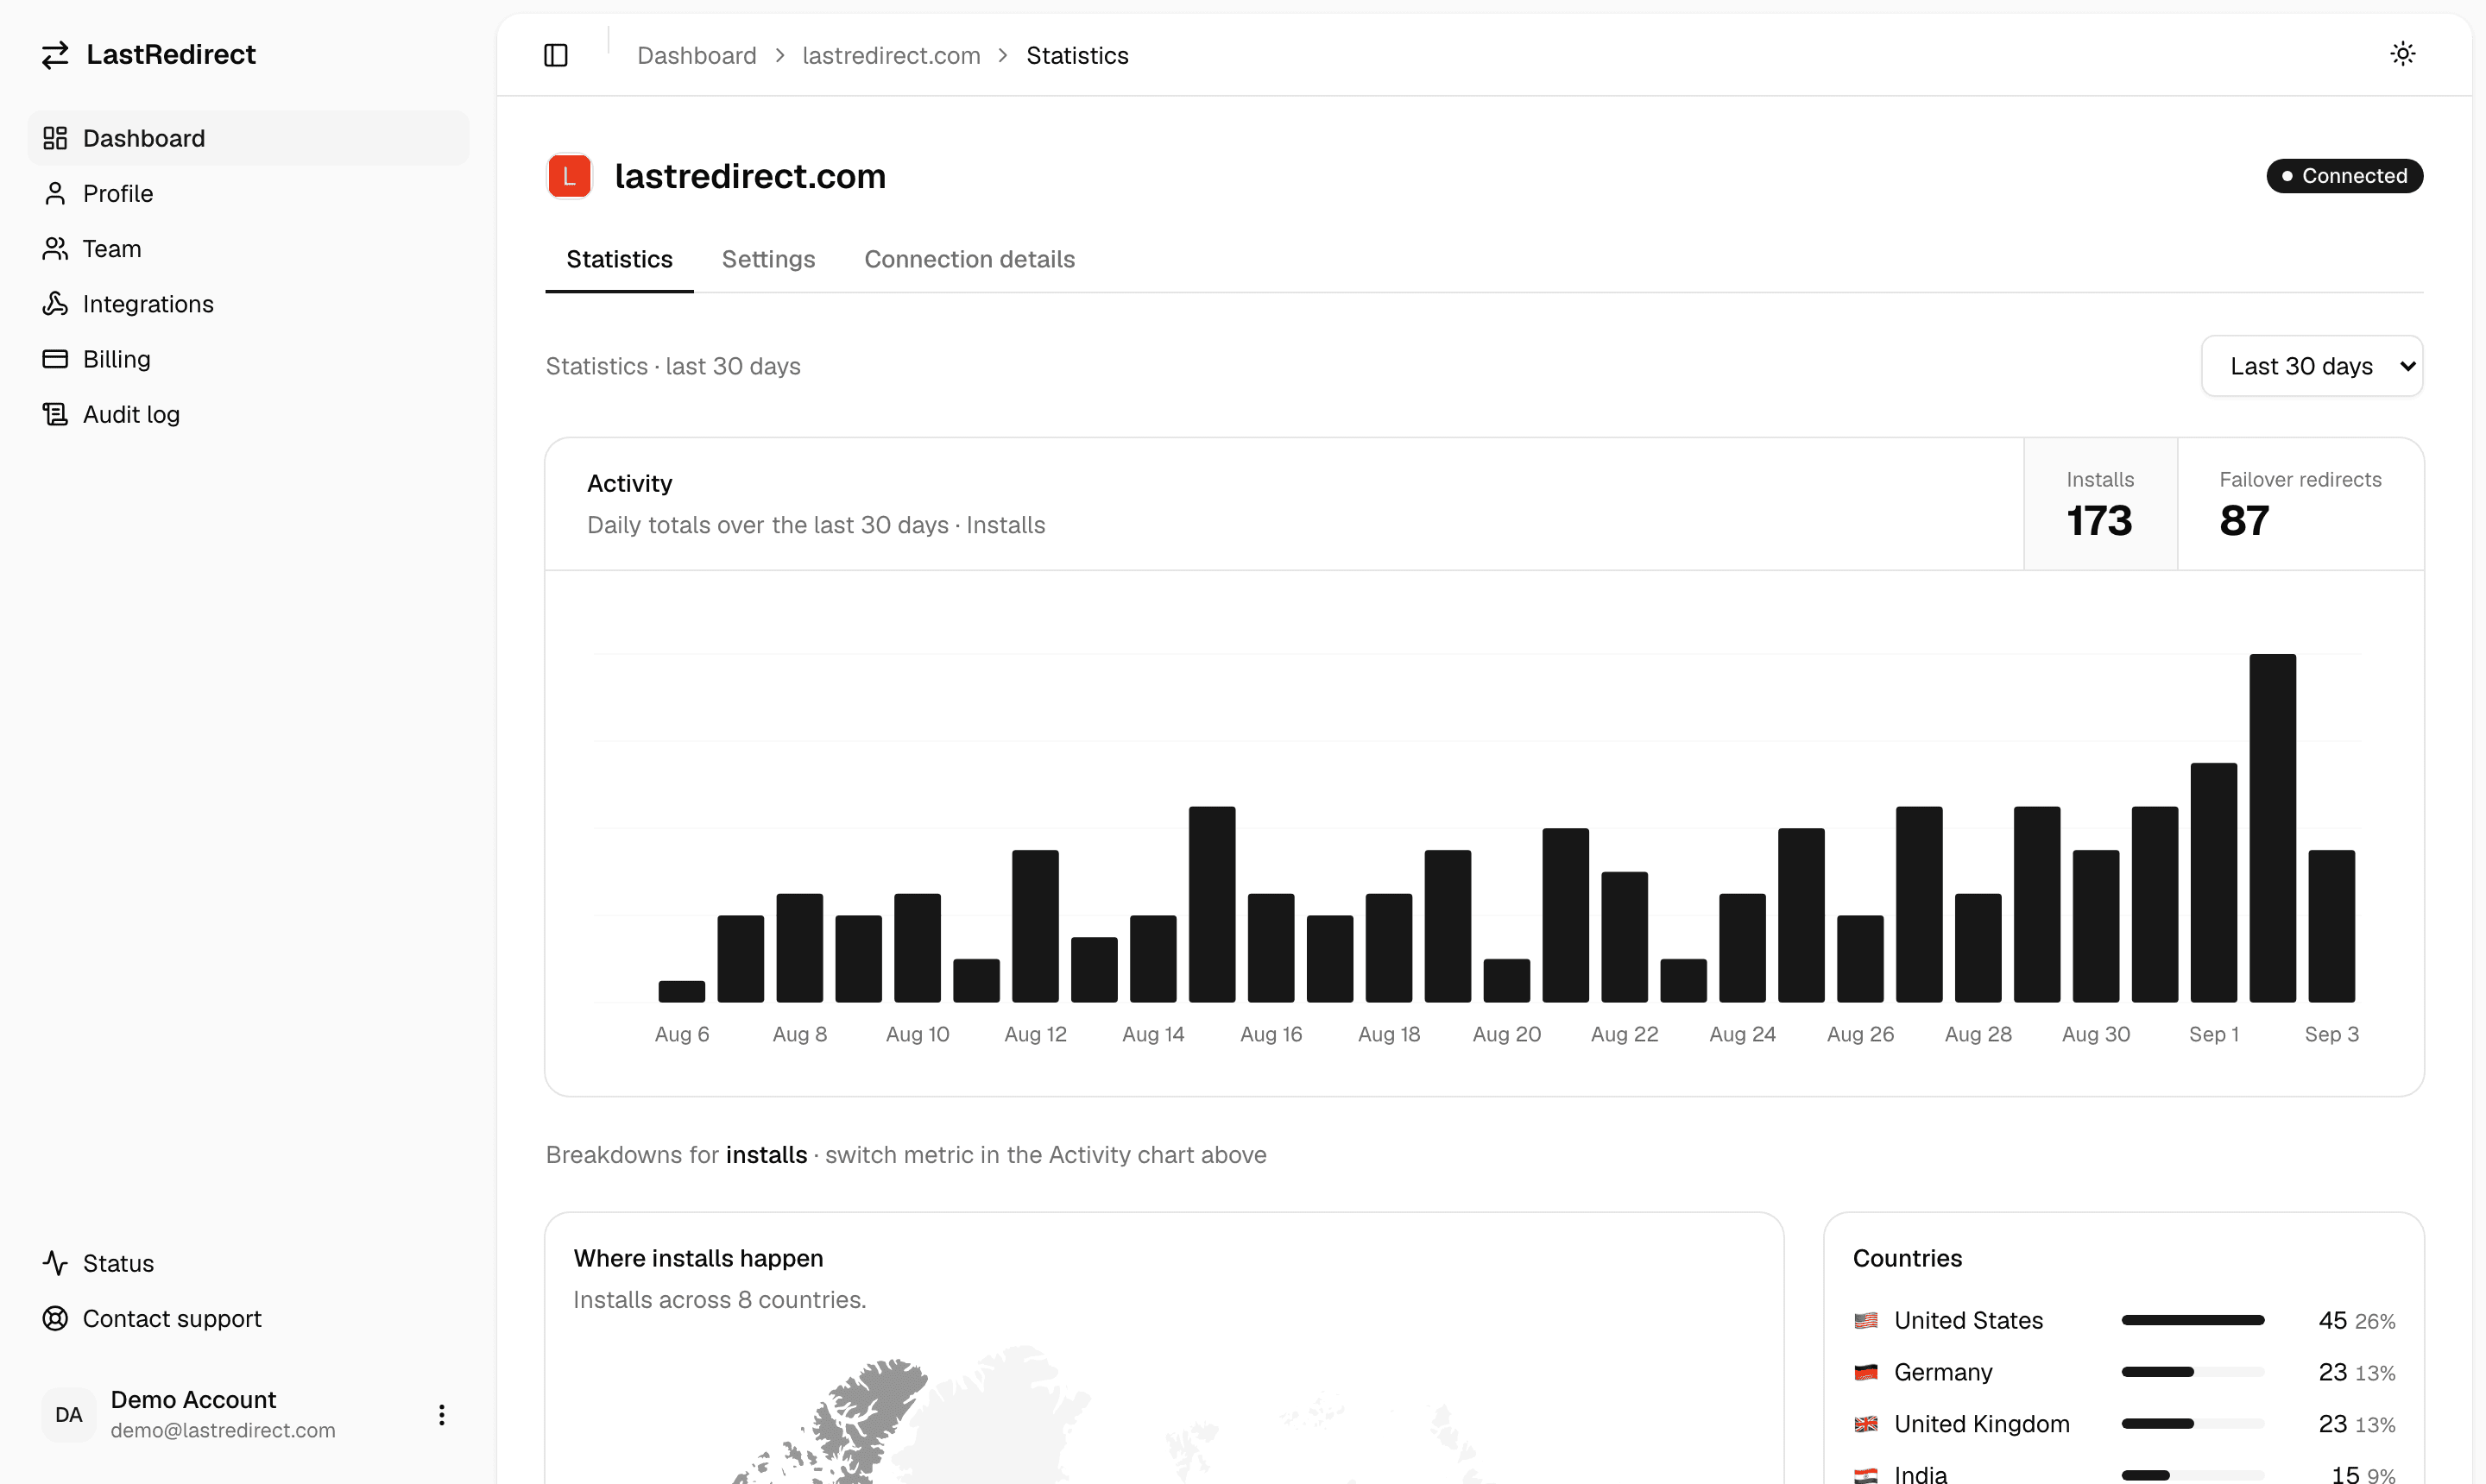Open Integrations in the sidebar

click(248, 303)
